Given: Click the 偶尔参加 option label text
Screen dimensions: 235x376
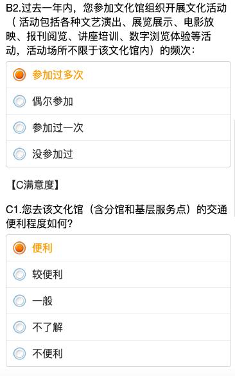Looking at the screenshot, I should [53, 101].
